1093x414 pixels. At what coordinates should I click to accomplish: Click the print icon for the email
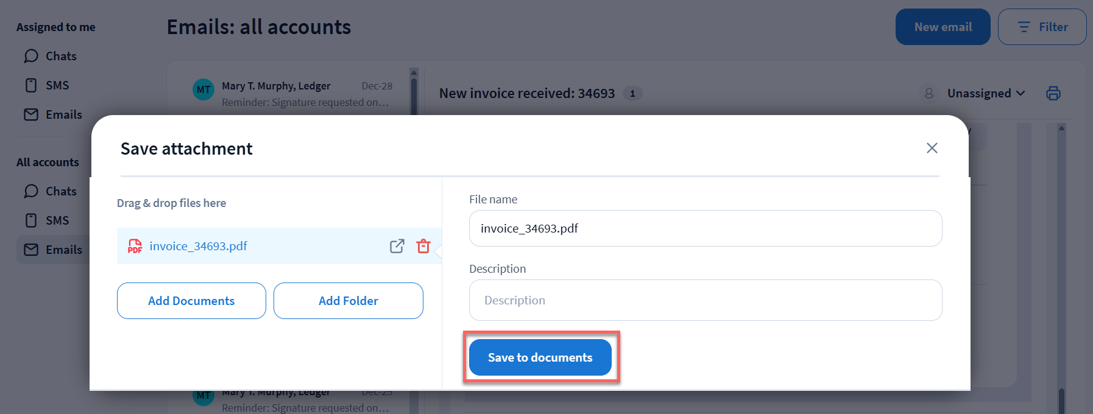click(1053, 93)
